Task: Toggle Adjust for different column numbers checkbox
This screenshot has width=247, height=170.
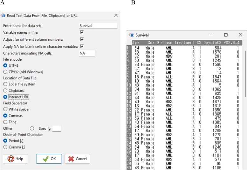Action: 82,39
